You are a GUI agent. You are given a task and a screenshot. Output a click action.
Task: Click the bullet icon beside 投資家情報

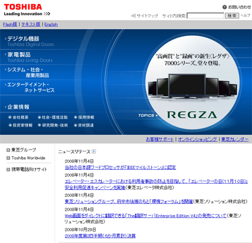click(x=10, y=125)
